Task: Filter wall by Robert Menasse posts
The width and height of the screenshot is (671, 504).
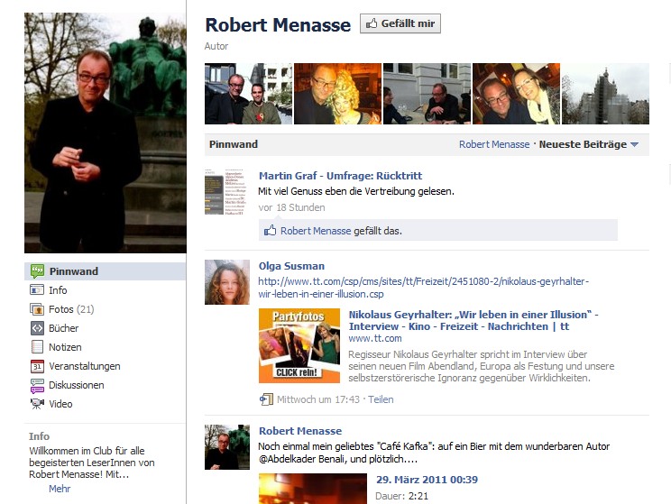Action: 495,144
